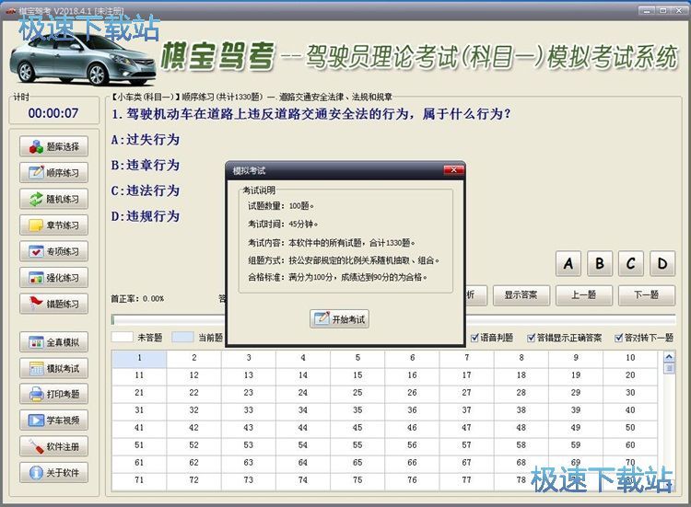Go to next question with 下一题

coord(646,295)
